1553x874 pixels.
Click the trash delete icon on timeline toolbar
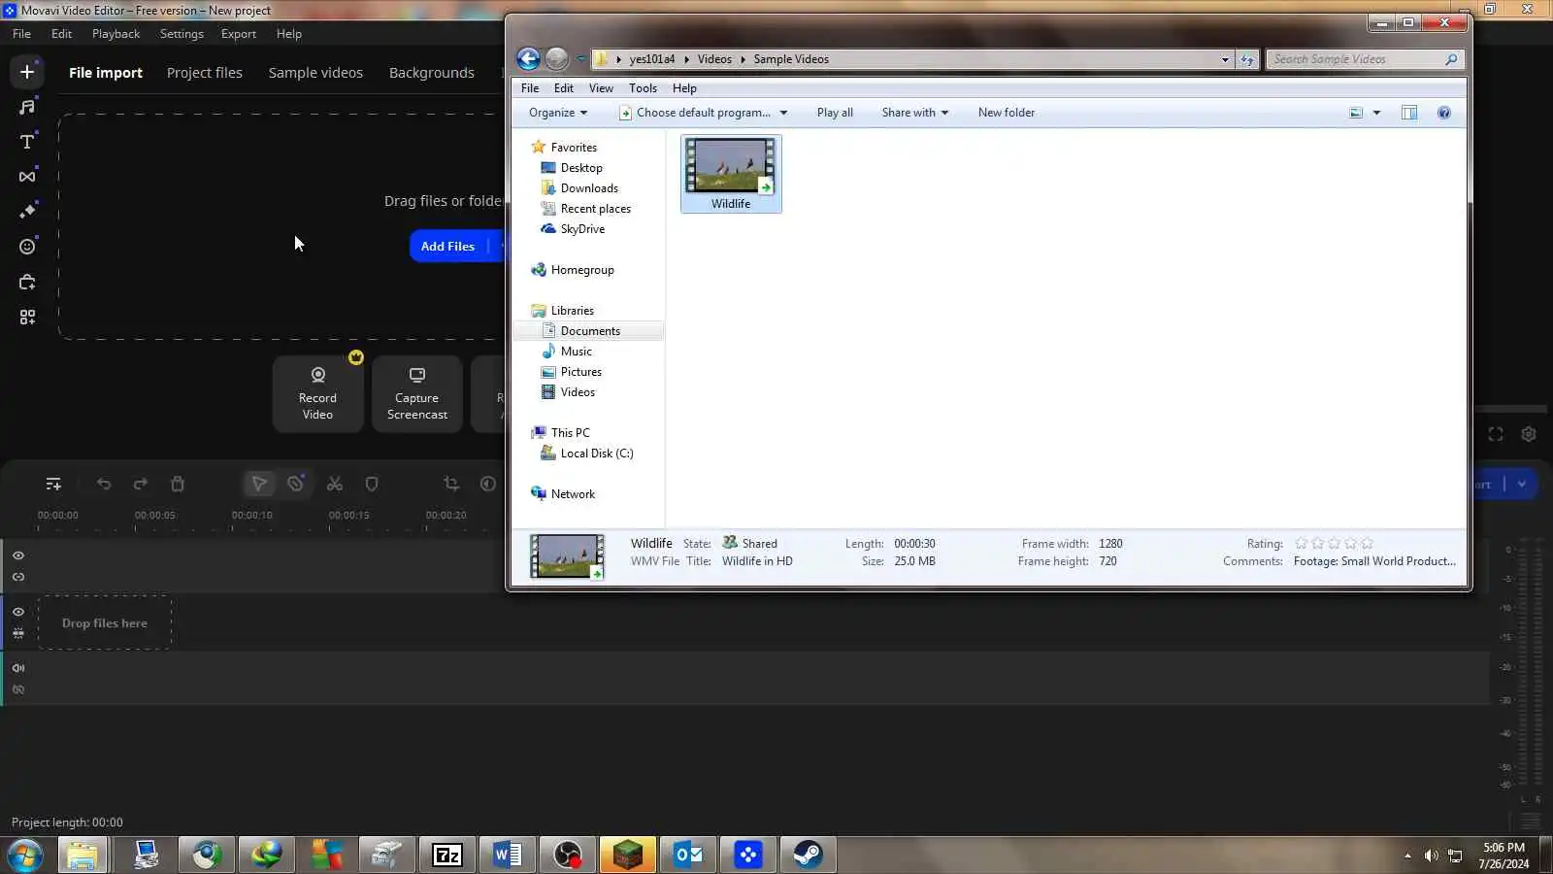click(178, 484)
